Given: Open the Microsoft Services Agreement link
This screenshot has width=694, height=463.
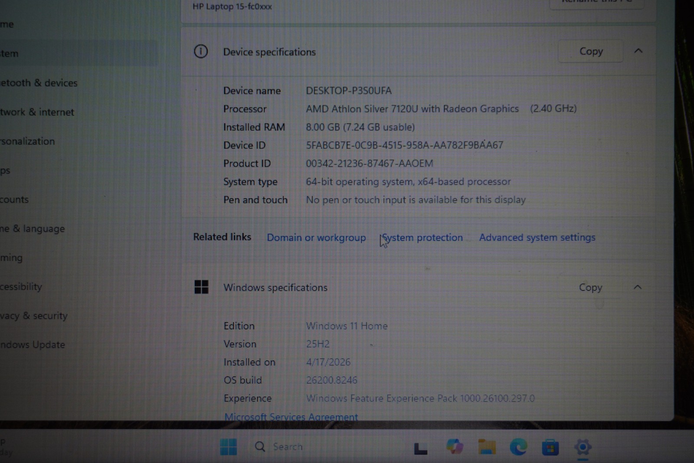Looking at the screenshot, I should pyautogui.click(x=291, y=417).
